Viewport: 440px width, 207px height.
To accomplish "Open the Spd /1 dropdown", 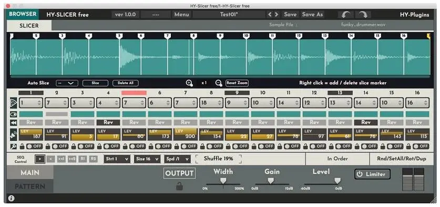I will (x=177, y=159).
